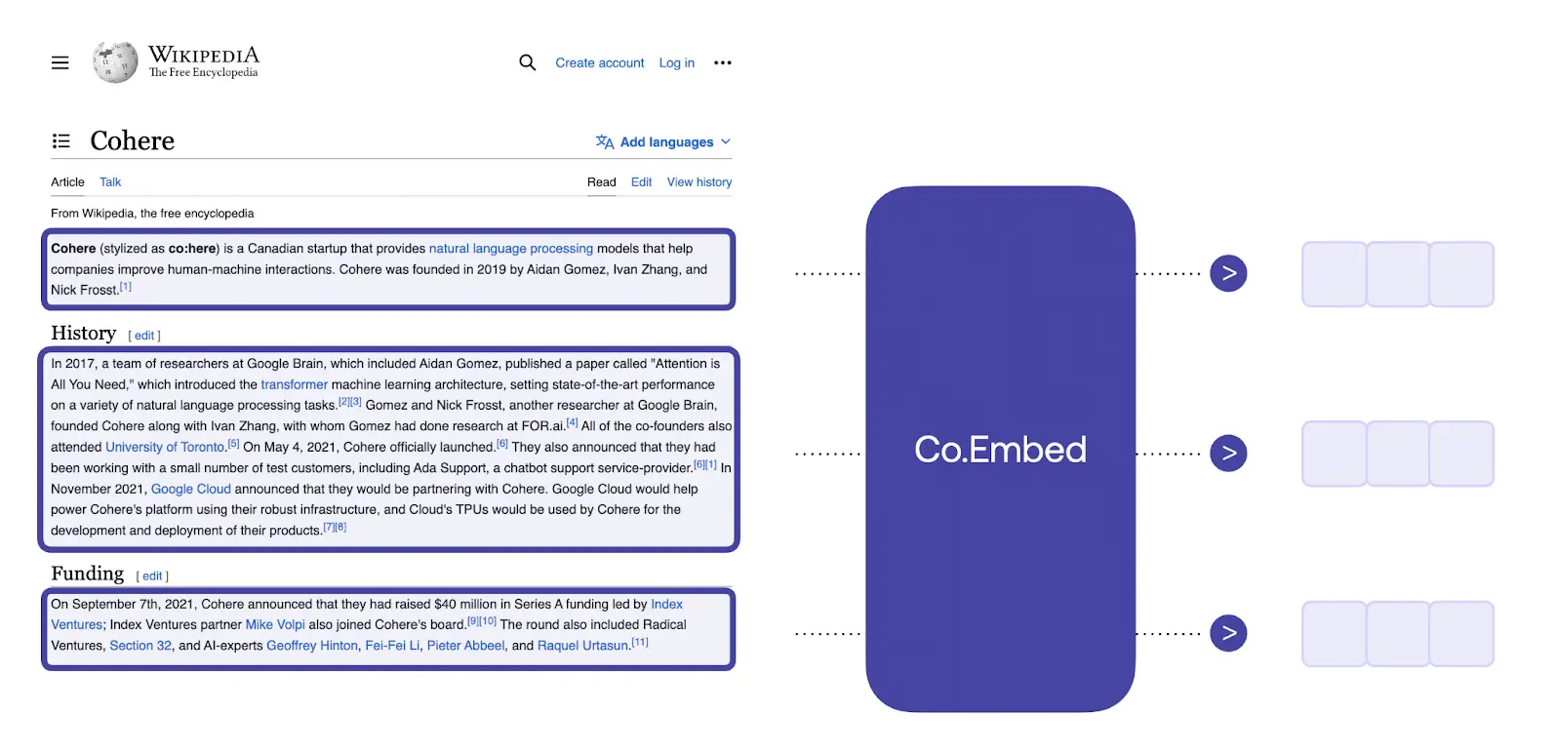The height and width of the screenshot is (755, 1557).
Task: Click the Wikipedia globe logo
Action: [x=115, y=62]
